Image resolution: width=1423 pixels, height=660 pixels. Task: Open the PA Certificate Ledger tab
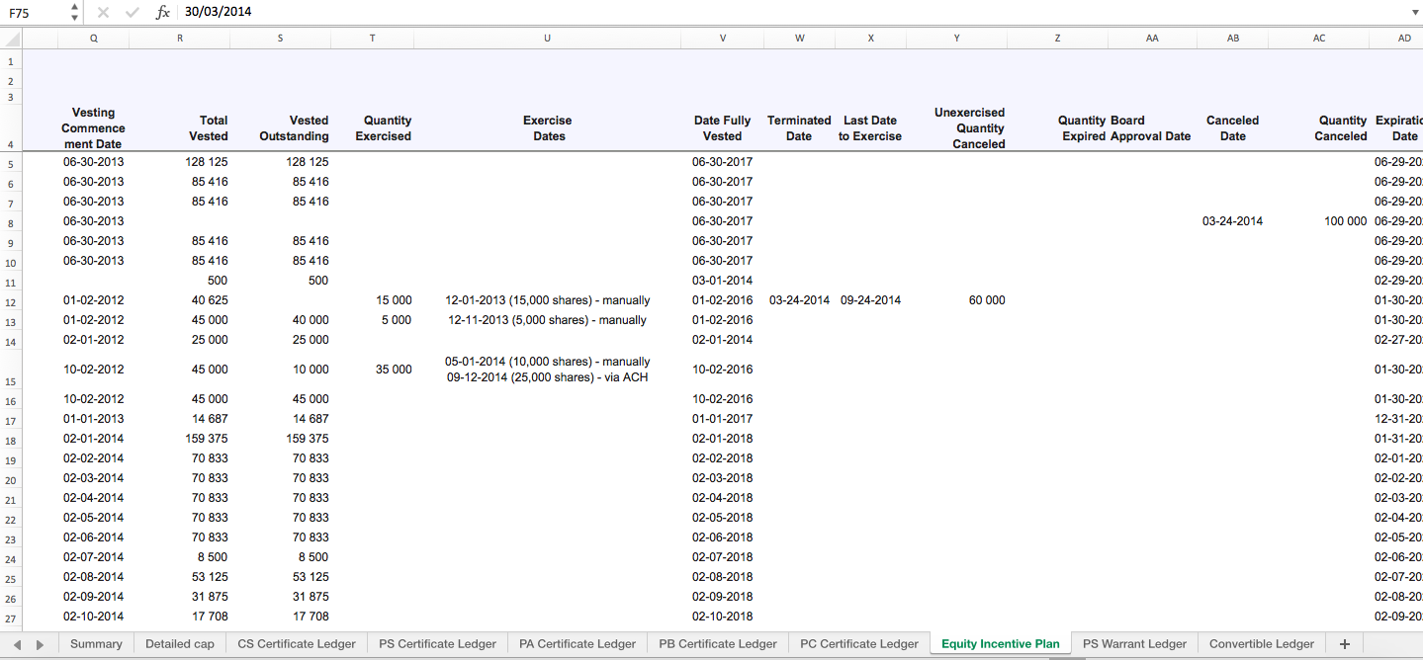(x=578, y=644)
